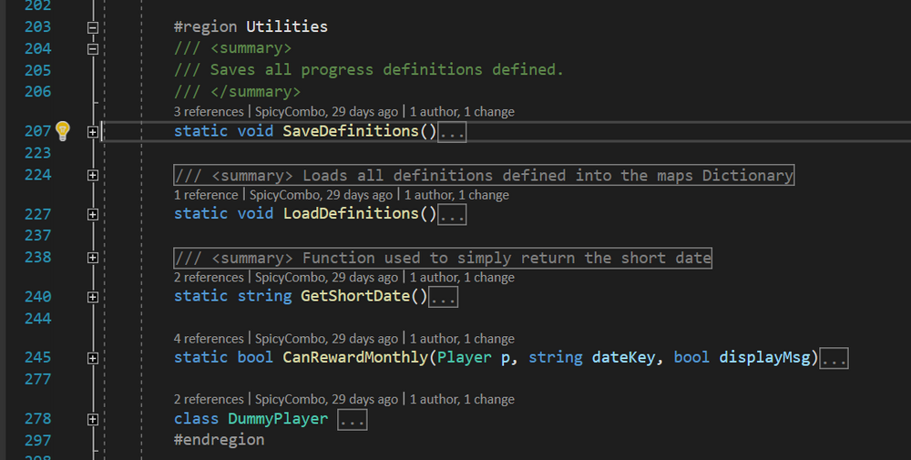Open the '1 reference' CodeLens above LoadDefinitions
Viewport: 911px width, 460px height.
(206, 195)
